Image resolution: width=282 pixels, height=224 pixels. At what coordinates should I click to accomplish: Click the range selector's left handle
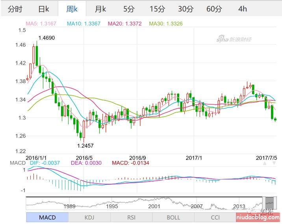click(264, 203)
